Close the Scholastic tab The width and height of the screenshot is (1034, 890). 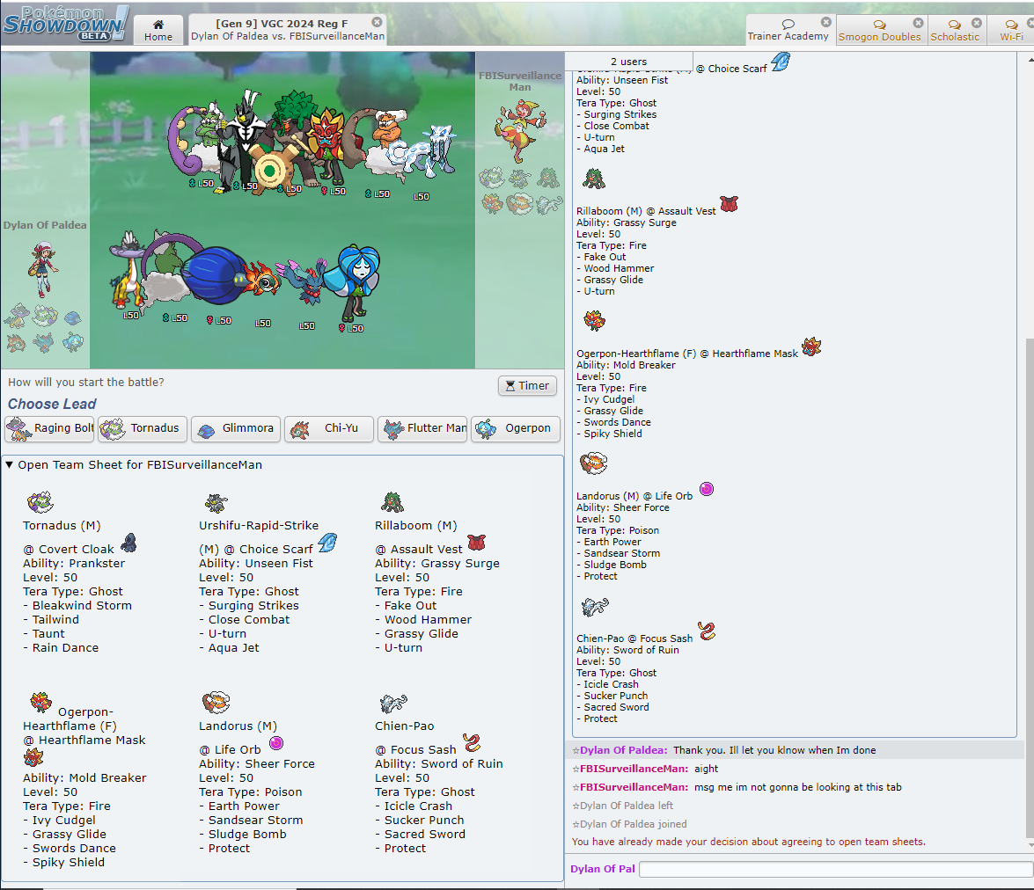977,22
